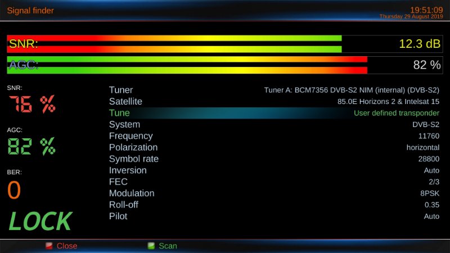Click the 19:51:09 clock
The image size is (450, 253).
click(426, 10)
